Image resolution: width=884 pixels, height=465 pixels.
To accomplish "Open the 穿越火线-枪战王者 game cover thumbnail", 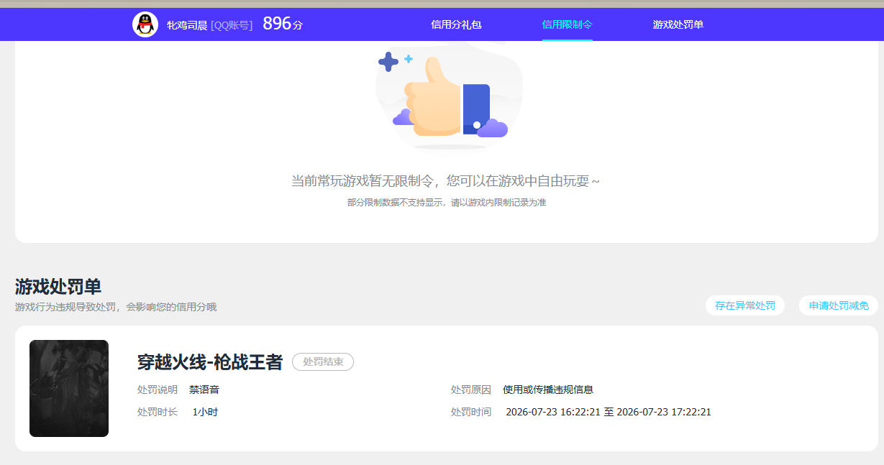I will pyautogui.click(x=69, y=388).
